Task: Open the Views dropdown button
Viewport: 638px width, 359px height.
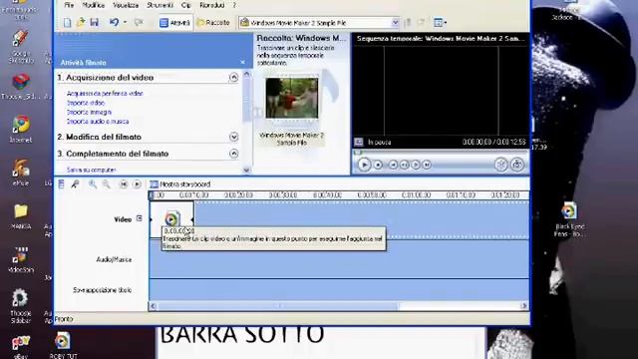Action: pyautogui.click(x=441, y=22)
